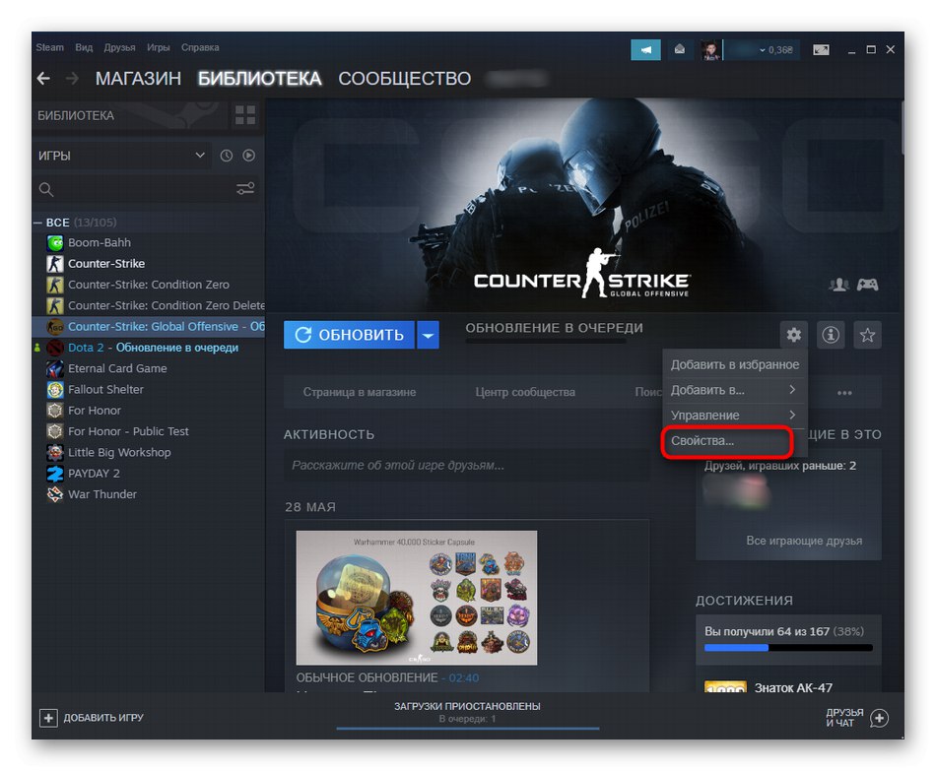Go to the МАГАЗИН tab
The height and width of the screenshot is (771, 936).
(x=138, y=78)
